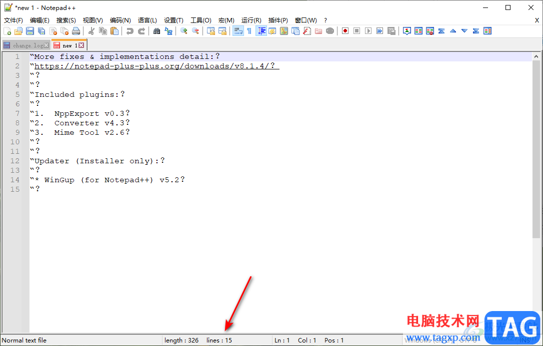Open the 编辑(E) menu

pyautogui.click(x=39, y=20)
